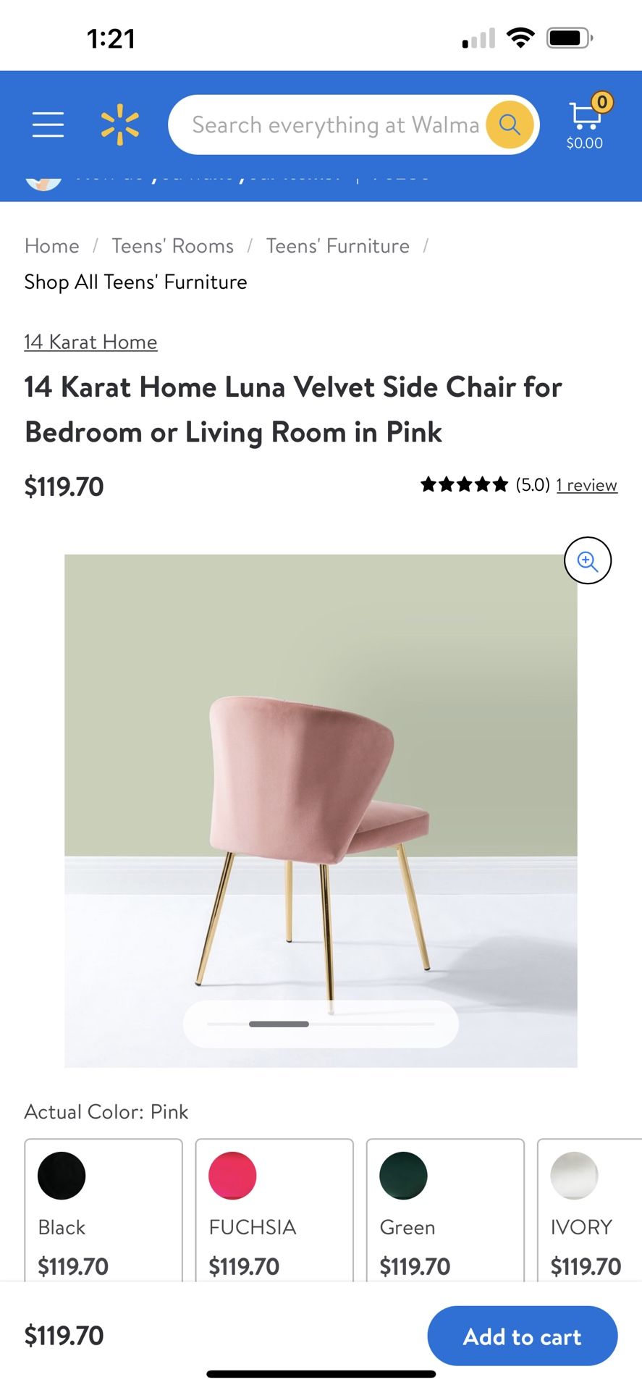The height and width of the screenshot is (1390, 642).
Task: Tap the Add to cart button
Action: coord(523,1336)
